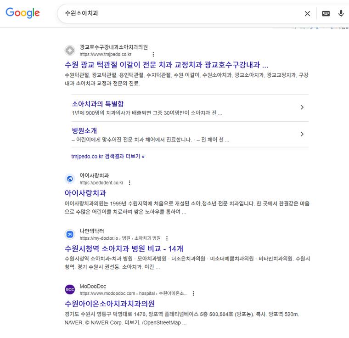Open the 병원소개 sitelink
Image resolution: width=349 pixels, height=338 pixels.
84,130
